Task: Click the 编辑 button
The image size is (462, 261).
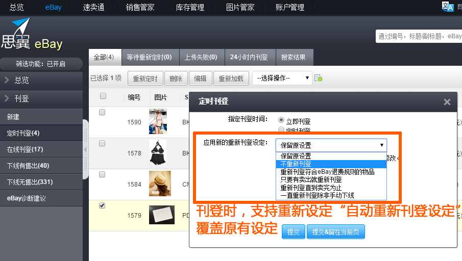Action: pos(200,79)
